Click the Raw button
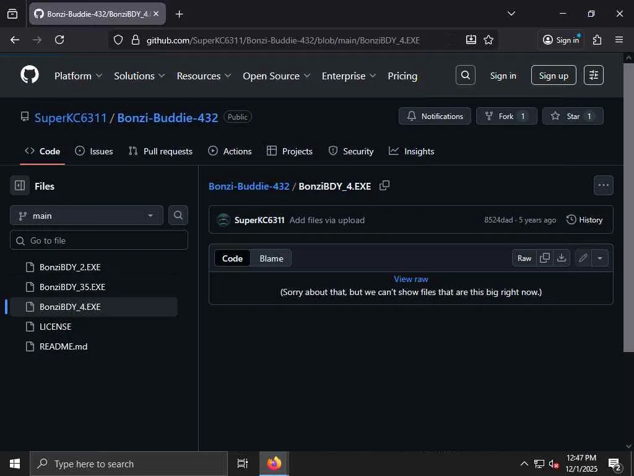The height and width of the screenshot is (476, 634). click(524, 258)
